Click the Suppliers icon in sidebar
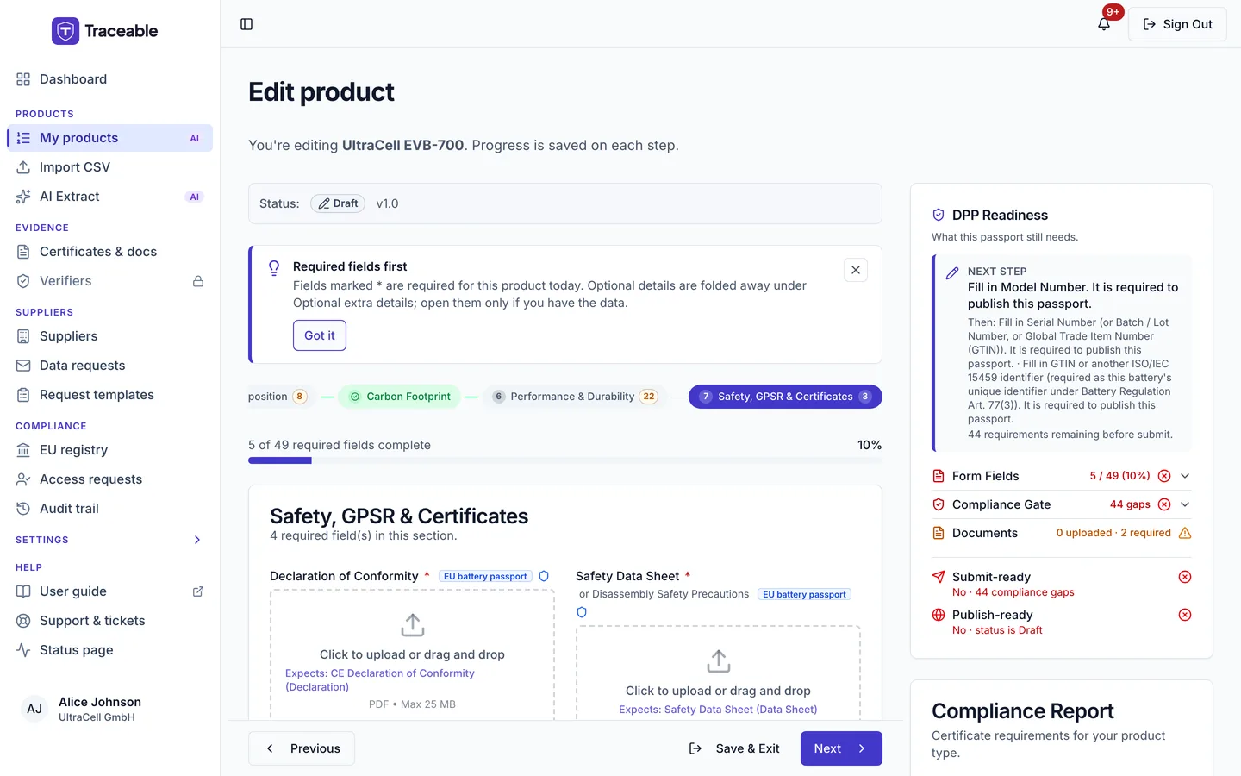Screen dimensions: 1241x776 click(23, 336)
